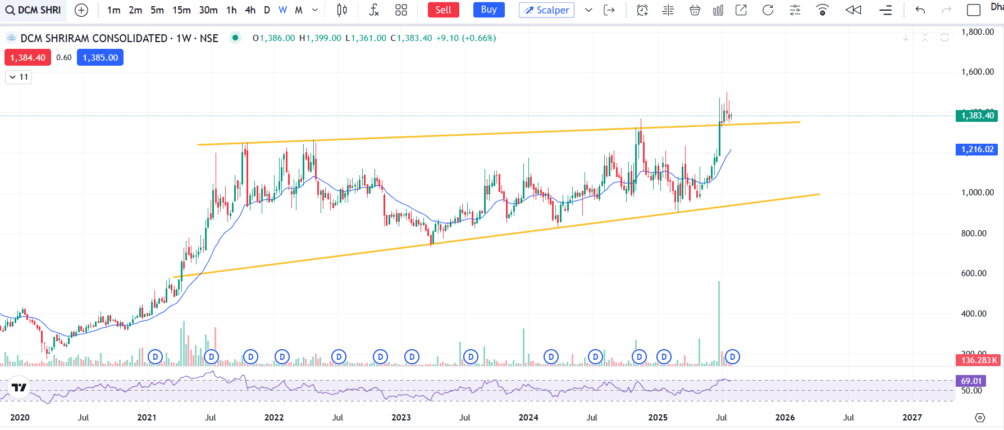1004x430 pixels.
Task: Click the red 136.283K volume label
Action: (979, 360)
